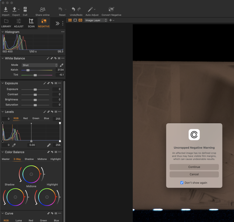This screenshot has width=234, height=222.
Task: Click the Midtone color wheel center
Action: coord(31,174)
